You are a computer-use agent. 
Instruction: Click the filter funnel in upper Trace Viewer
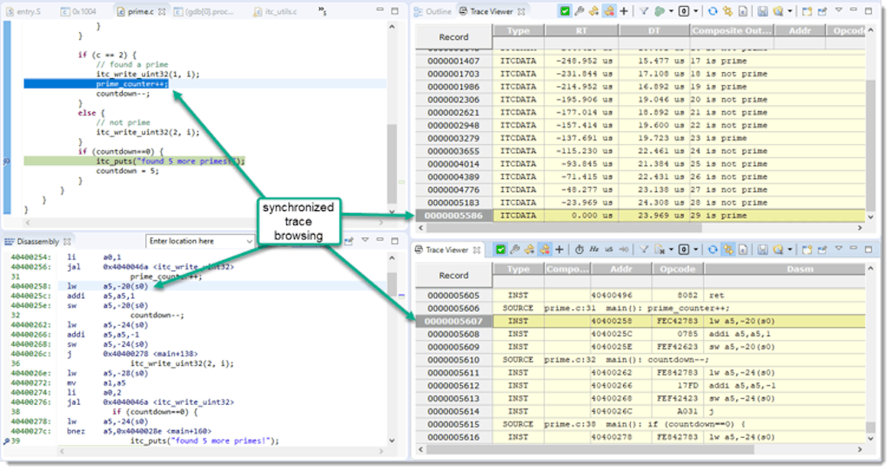(644, 10)
